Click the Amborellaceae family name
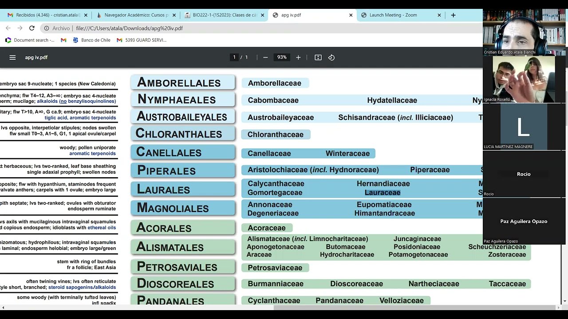Screen dimensions: 568x319 point(275,83)
